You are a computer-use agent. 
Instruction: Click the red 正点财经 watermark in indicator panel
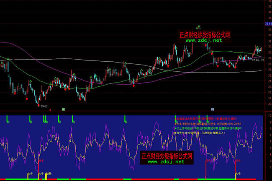tap(167, 156)
